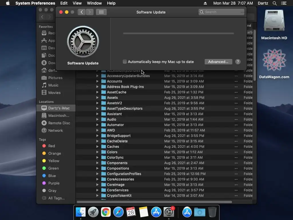The width and height of the screenshot is (293, 220).
Task: Select the ConfigurationProfiles folder row
Action: [164, 174]
